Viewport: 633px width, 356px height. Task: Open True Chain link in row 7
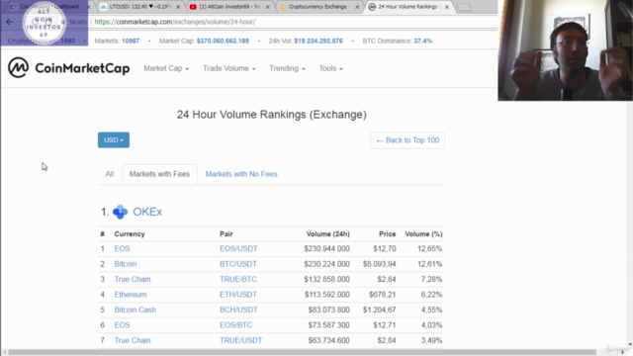133,340
